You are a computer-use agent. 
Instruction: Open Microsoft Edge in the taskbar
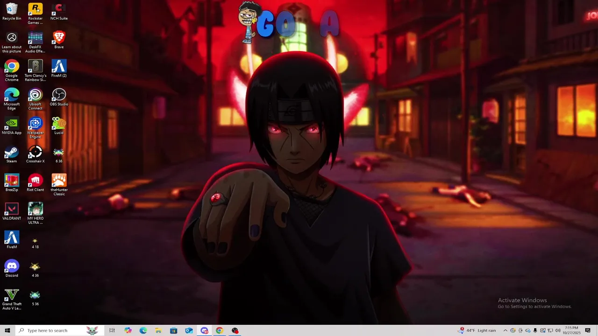click(x=143, y=330)
